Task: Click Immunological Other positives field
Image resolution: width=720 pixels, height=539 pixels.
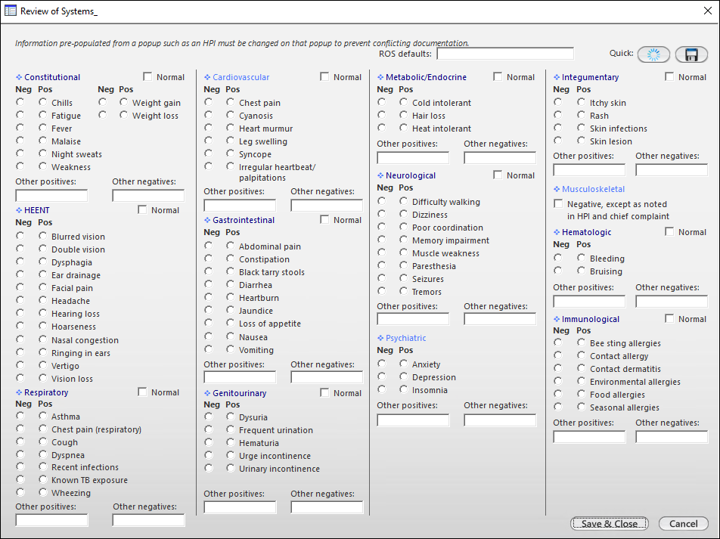Action: [589, 437]
